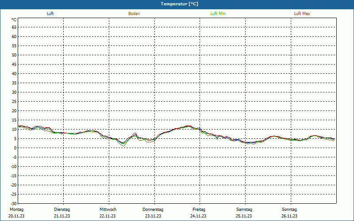Click the 'Donnerstag' day label
Image resolution: width=354 pixels, height=221 pixels.
[x=153, y=210]
